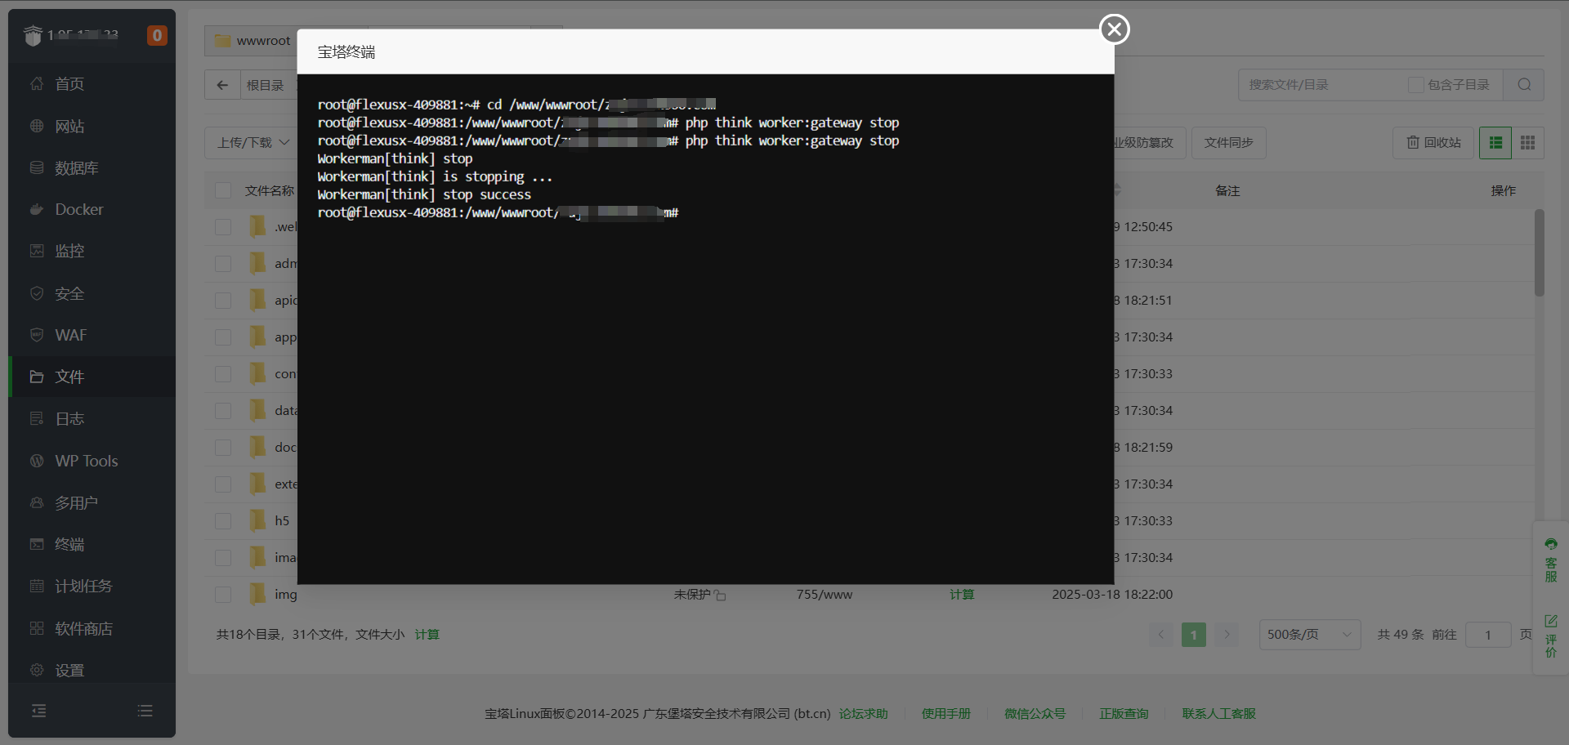Check the box for img folder

[x=222, y=595]
